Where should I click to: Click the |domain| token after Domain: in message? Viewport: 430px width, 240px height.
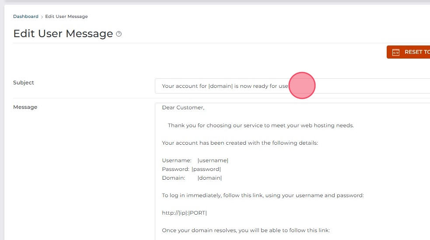pos(210,178)
